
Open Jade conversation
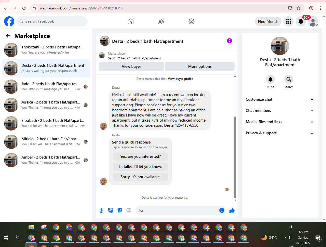coord(46,87)
